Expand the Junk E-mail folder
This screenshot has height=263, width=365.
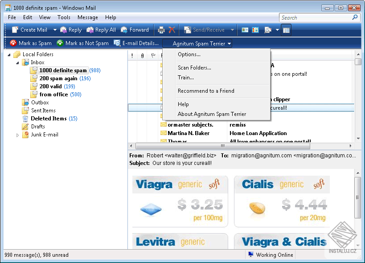17,135
